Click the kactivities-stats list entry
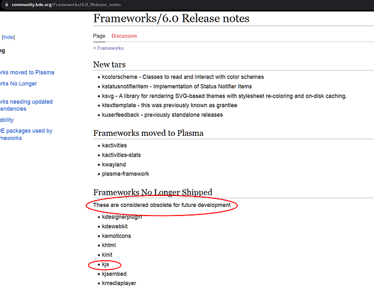This screenshot has height=286, width=374. pyautogui.click(x=121, y=155)
